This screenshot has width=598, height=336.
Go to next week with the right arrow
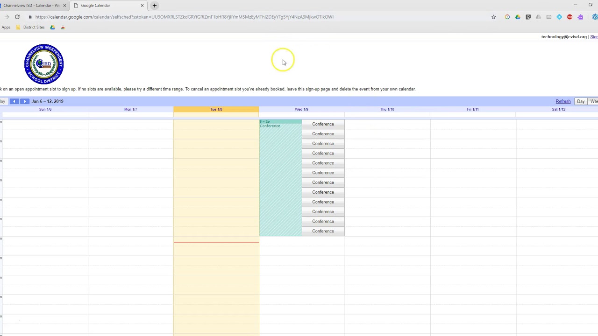point(25,101)
